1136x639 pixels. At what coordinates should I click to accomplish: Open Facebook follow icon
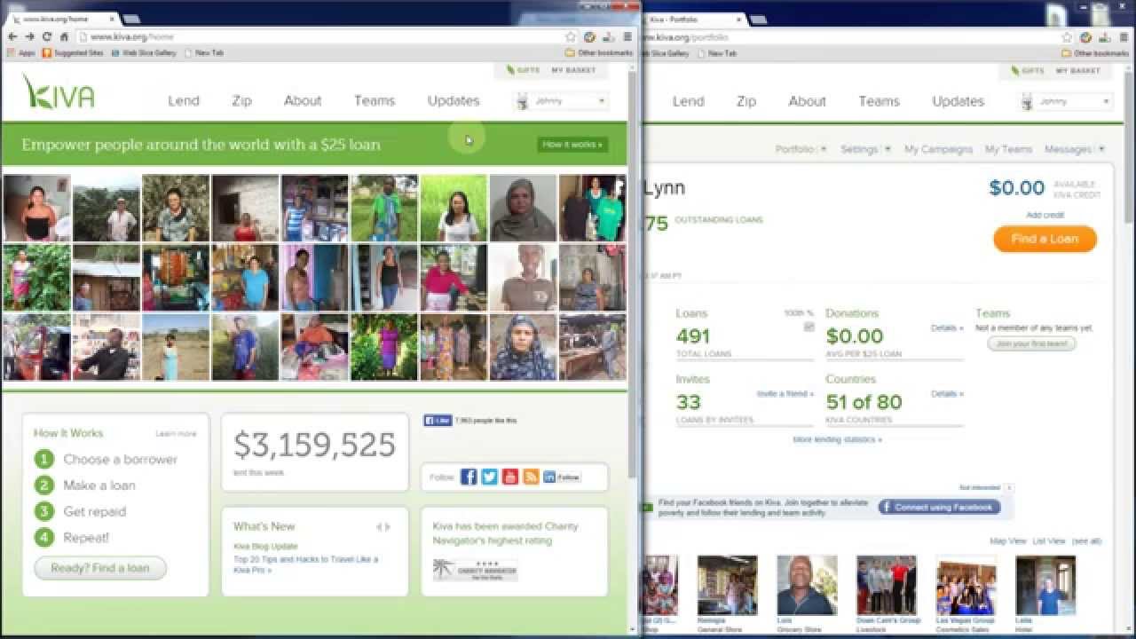coord(469,477)
